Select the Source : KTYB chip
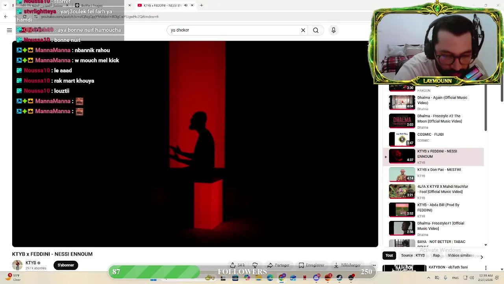 [413, 256]
